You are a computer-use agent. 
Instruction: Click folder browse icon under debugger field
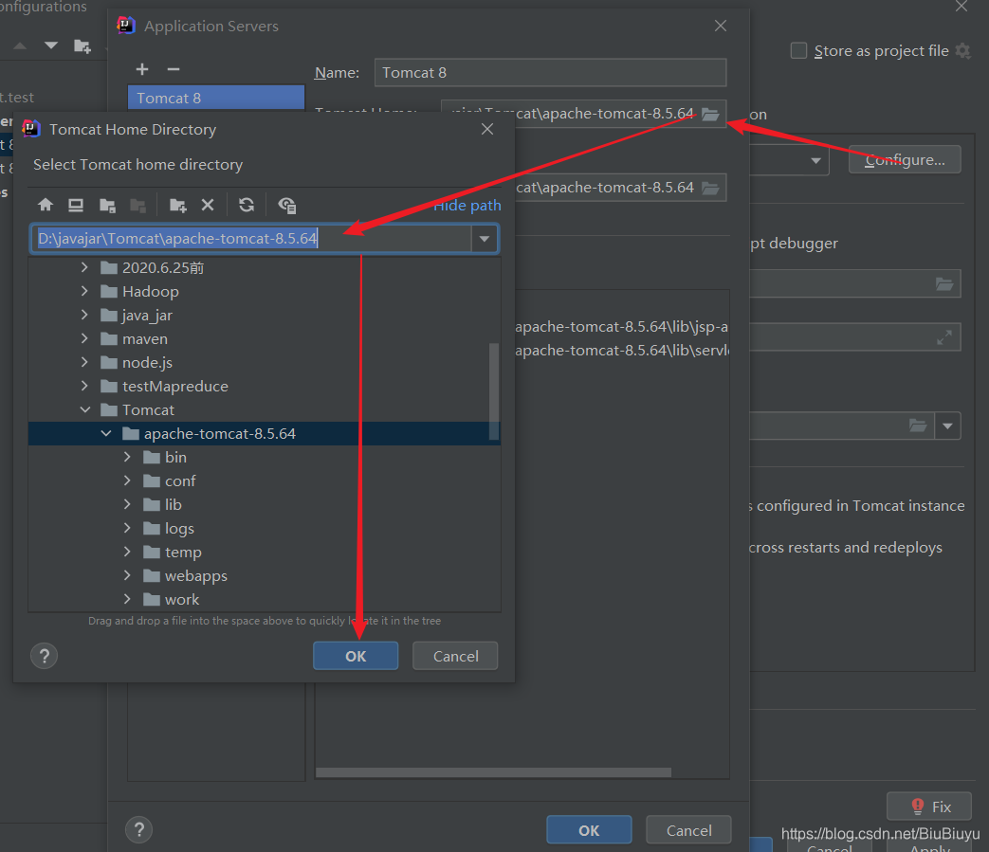[x=944, y=283]
